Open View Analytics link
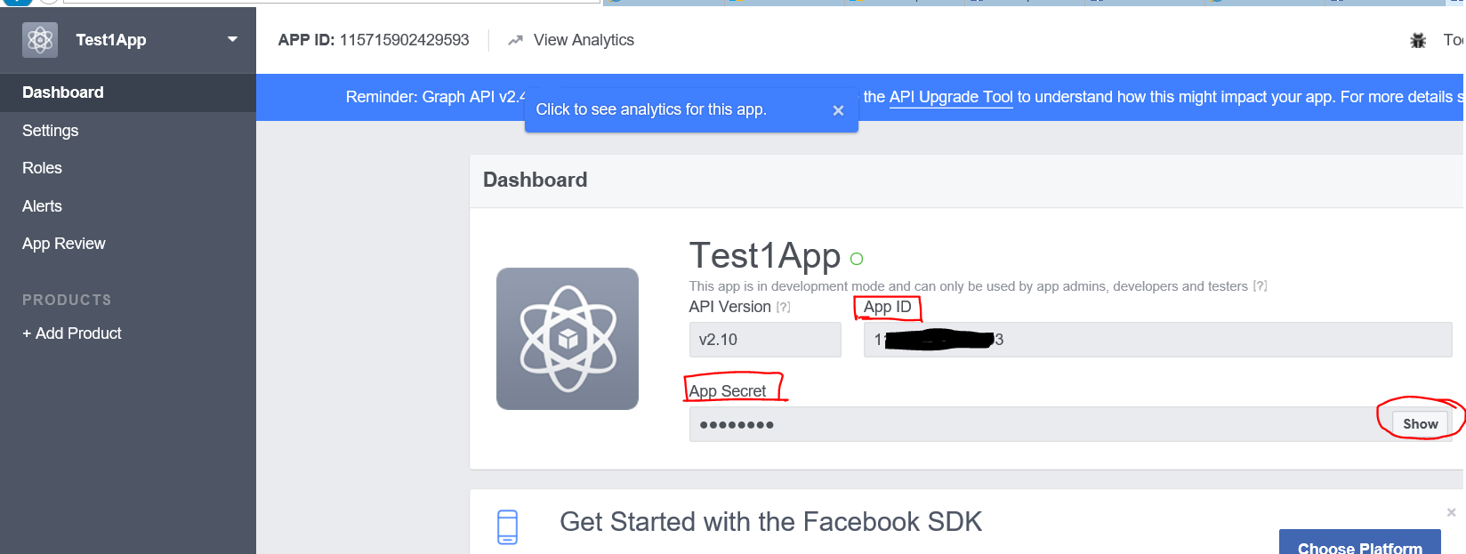 (584, 40)
